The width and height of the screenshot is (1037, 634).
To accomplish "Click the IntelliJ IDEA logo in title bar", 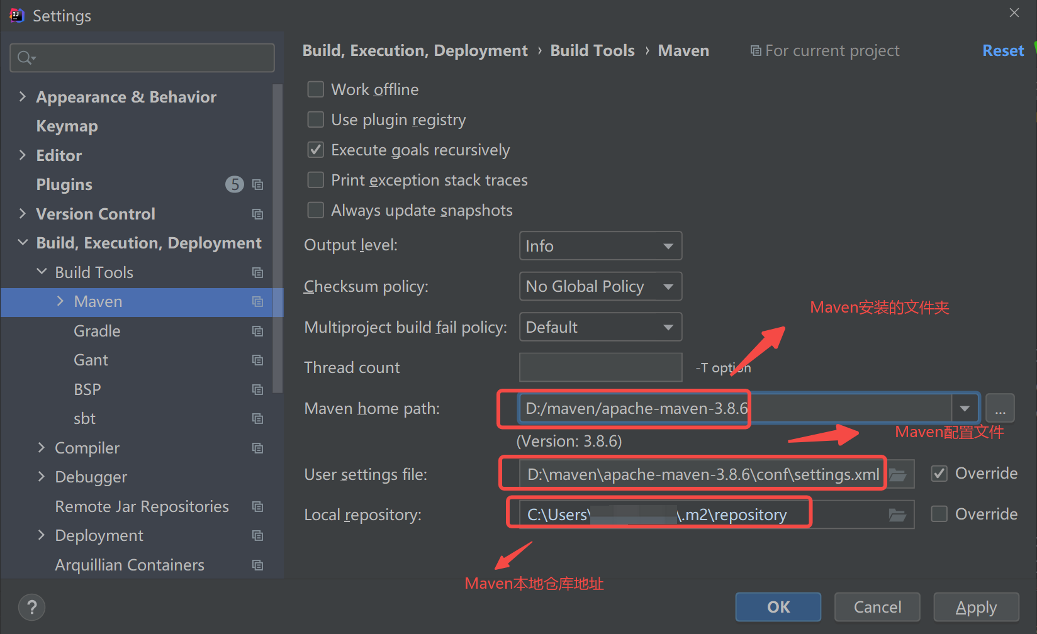I will tap(16, 16).
